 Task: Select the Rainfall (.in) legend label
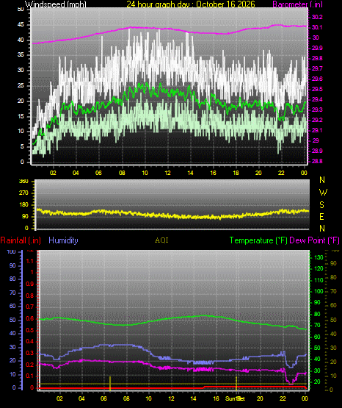21,240
